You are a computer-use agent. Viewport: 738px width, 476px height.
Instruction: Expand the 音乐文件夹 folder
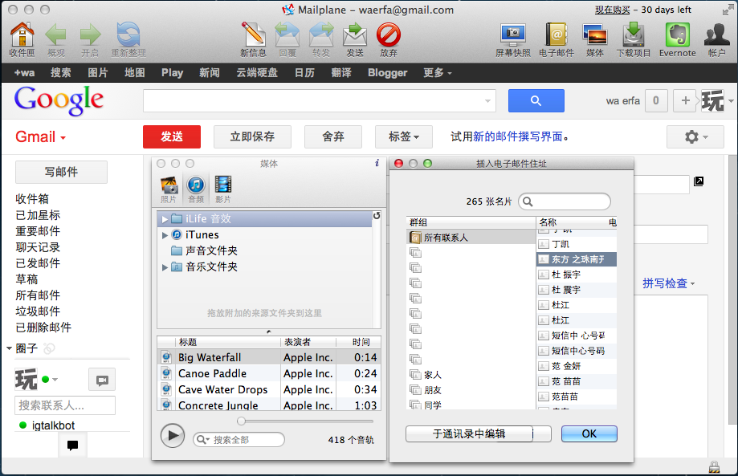pos(165,267)
